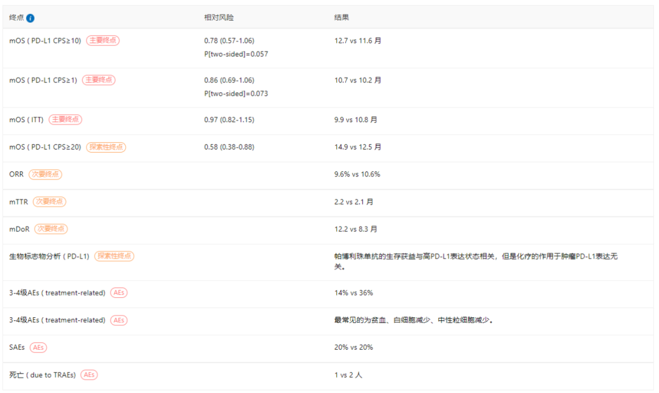Click the 帕博利珠单抗 biomarker result text
659x393 pixels.
476,261
